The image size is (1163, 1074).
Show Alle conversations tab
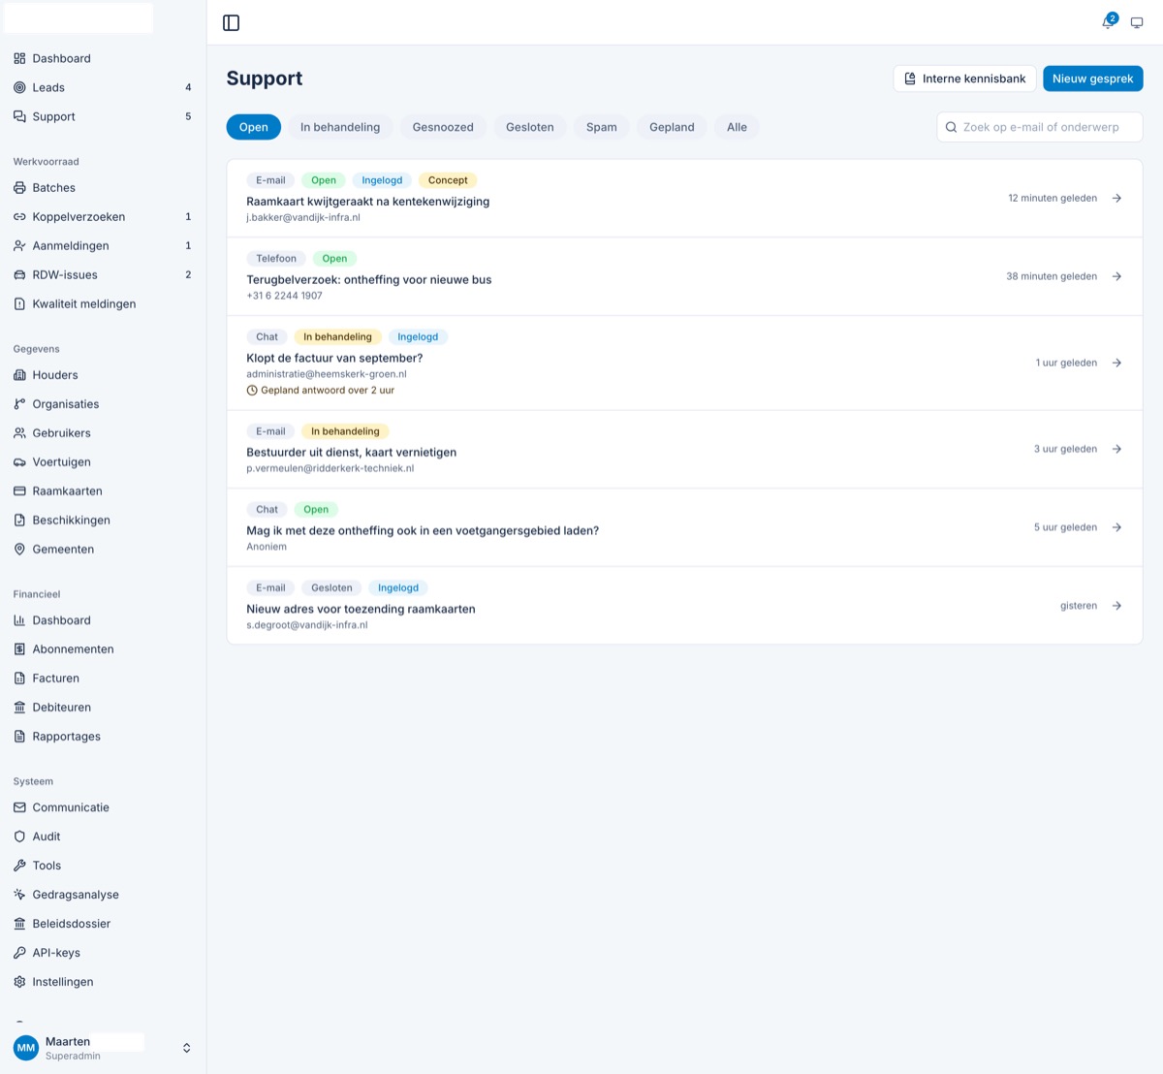point(737,127)
